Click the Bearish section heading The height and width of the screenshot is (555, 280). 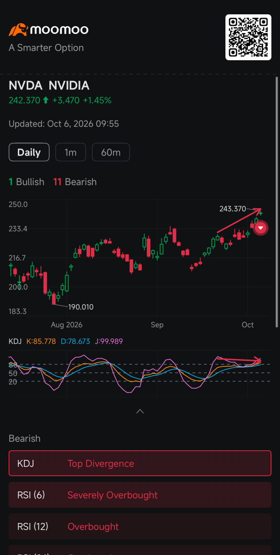pyautogui.click(x=24, y=438)
